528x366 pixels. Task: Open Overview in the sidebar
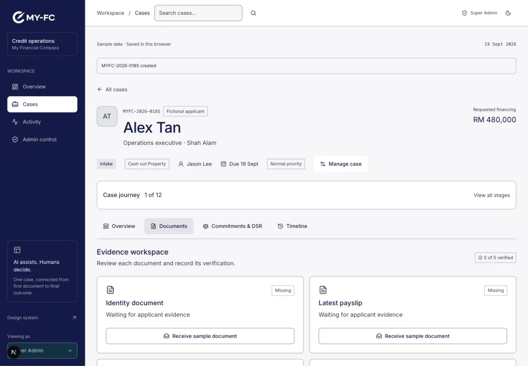click(42, 87)
